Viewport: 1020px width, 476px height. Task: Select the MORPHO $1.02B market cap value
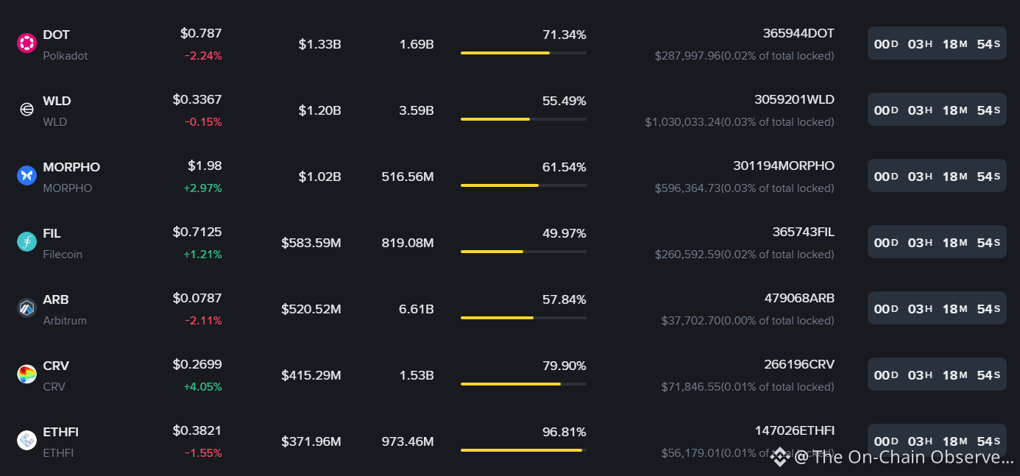320,177
